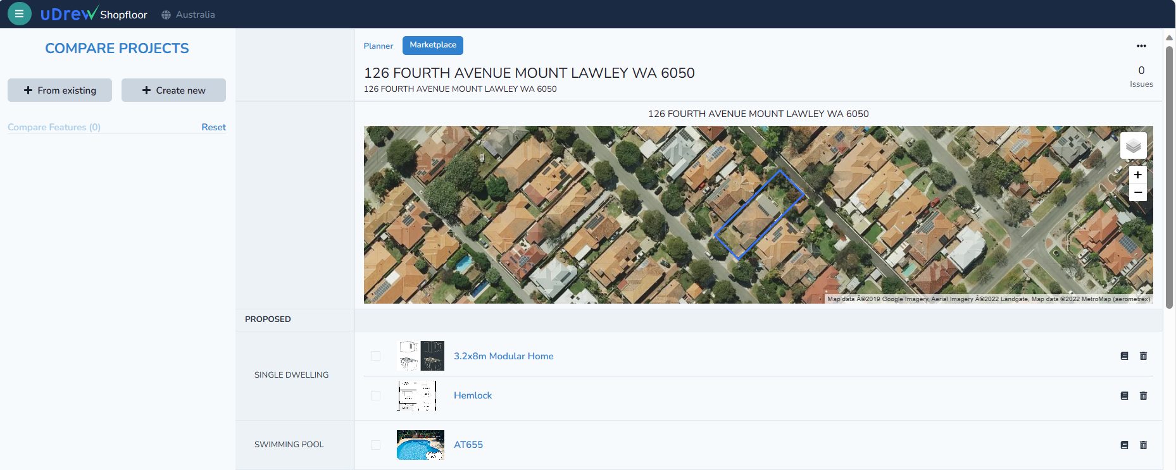Switch to the Planner tab
This screenshot has height=470, width=1176.
tap(378, 46)
